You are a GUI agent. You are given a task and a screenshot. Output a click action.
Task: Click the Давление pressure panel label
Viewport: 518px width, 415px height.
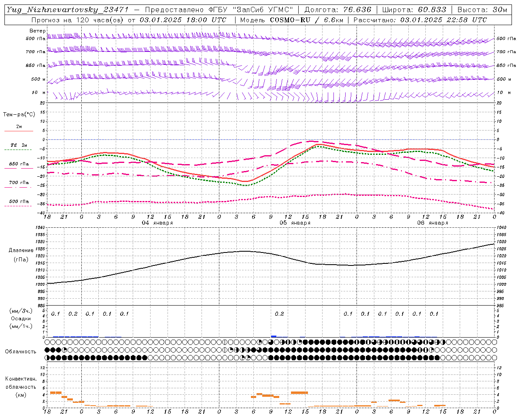tap(21, 250)
